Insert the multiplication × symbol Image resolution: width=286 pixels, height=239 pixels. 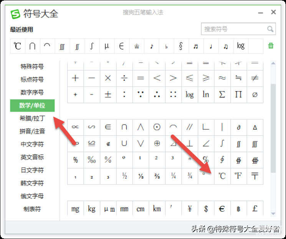pyautogui.click(x=108, y=78)
